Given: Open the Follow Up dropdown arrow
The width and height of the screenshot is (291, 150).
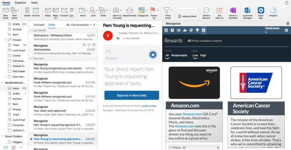Looking at the screenshot, I should [x=158, y=10].
